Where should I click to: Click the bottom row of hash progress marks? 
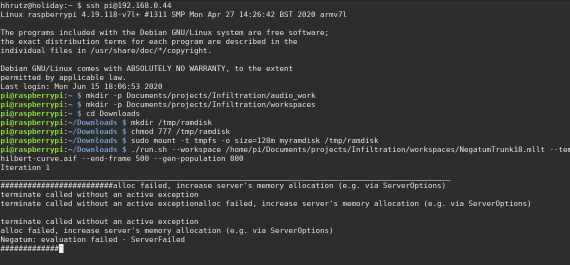coord(29,248)
